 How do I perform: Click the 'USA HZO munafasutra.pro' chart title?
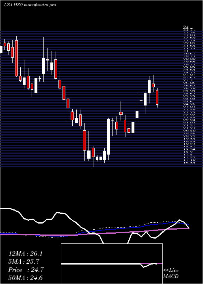(x=30, y=5)
